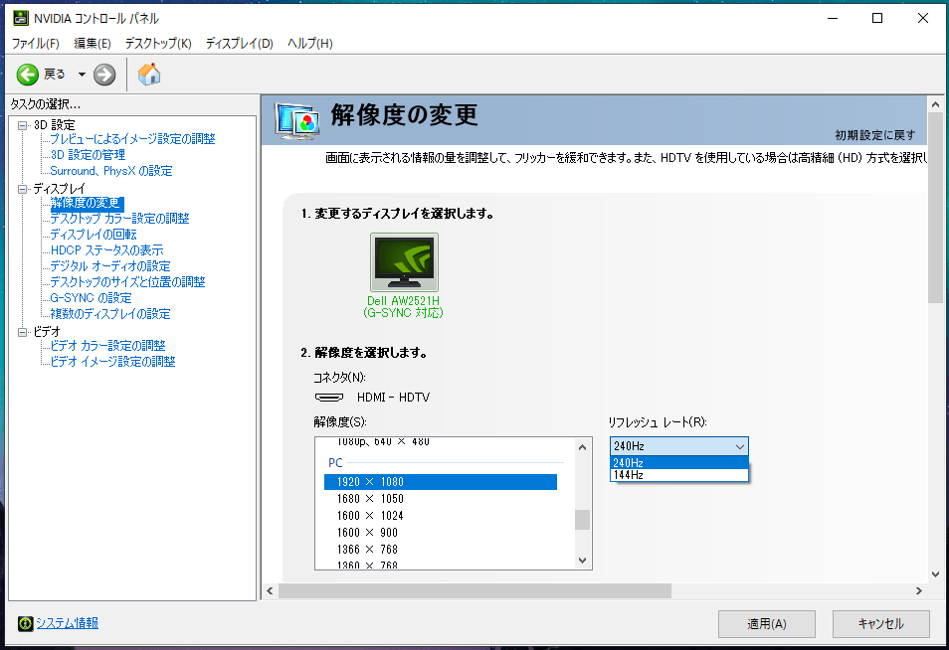Open ディスプレイの回転
949x650 pixels.
tap(94, 235)
